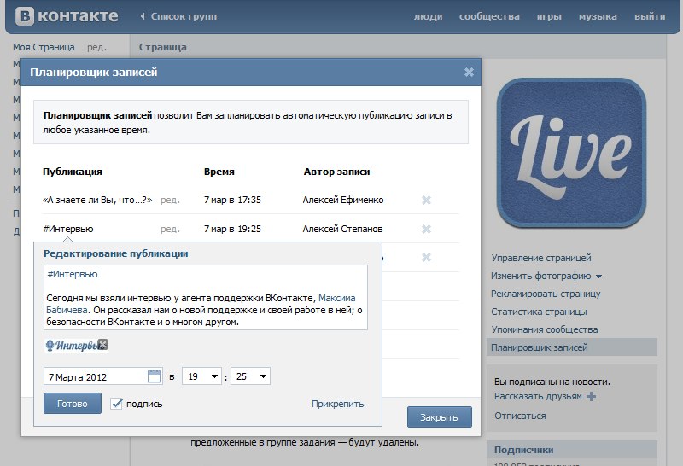Click ред. next to #Интервью
This screenshot has height=466, width=683.
(x=170, y=229)
